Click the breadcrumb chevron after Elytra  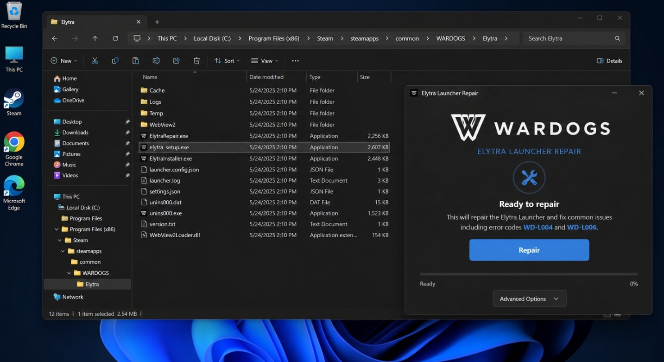(x=506, y=38)
